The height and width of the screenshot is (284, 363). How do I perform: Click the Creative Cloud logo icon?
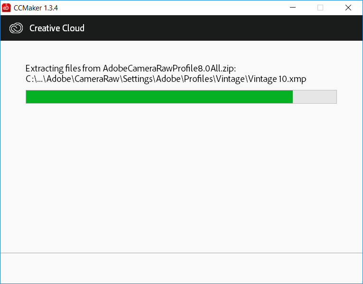(x=16, y=28)
